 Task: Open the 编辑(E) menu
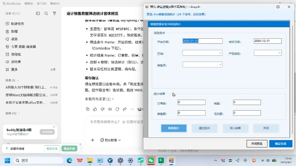tap(29, 4)
